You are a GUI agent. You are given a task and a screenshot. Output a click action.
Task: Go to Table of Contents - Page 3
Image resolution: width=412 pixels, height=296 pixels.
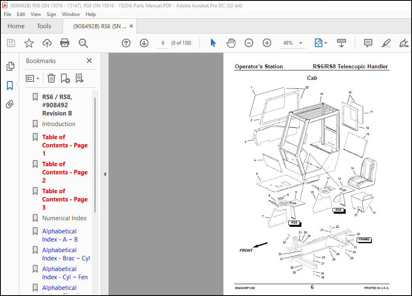(x=65, y=199)
